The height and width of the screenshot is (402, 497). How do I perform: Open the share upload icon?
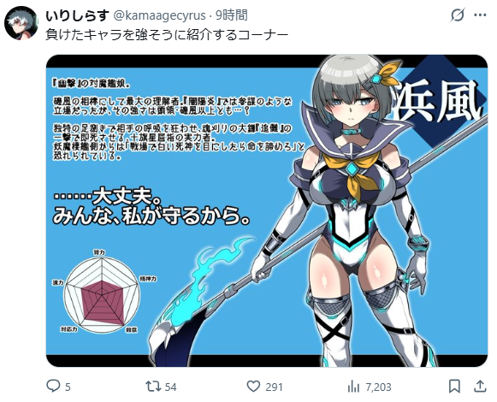tap(480, 386)
